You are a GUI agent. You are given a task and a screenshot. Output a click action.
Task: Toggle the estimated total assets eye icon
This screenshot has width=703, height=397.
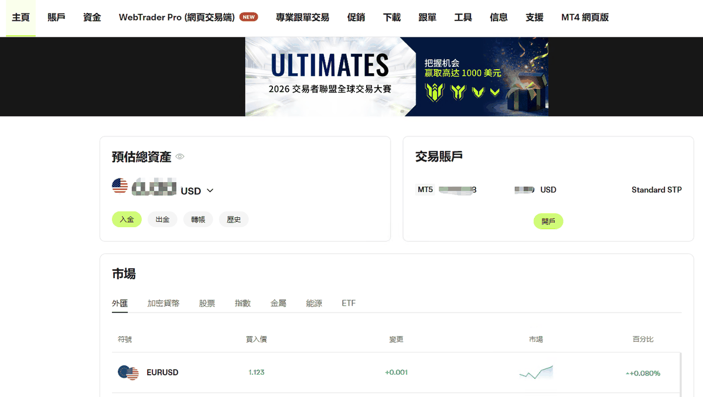tap(180, 156)
